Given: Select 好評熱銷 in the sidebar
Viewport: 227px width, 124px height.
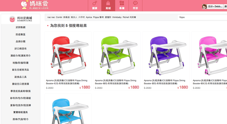Looking at the screenshot, I should (21, 27).
